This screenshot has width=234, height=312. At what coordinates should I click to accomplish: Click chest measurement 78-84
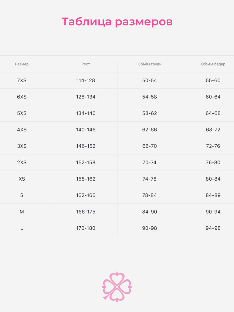150,195
